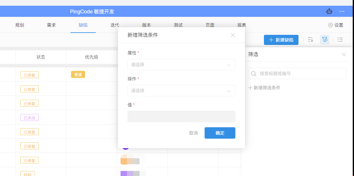Click the robot assistant icon
Viewport: 354px width, 176px height.
pos(329,11)
